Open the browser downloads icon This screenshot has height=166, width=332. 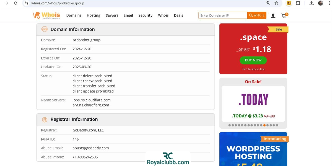(x=312, y=3)
